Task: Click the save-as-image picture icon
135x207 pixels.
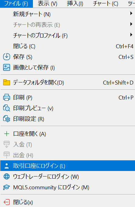Action: [x=6, y=67]
